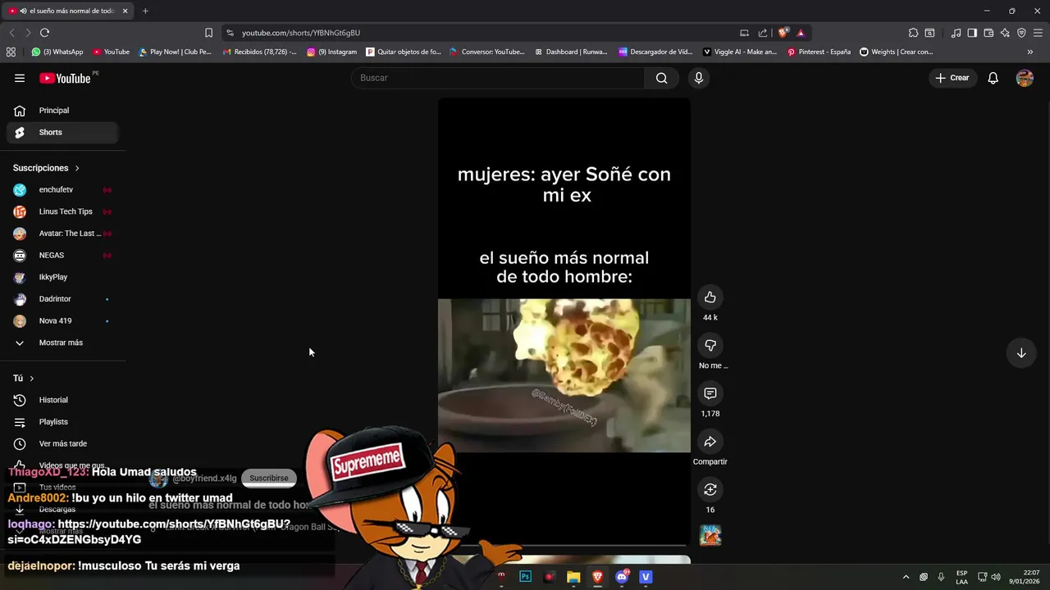1050x590 pixels.
Task: Expand Mostrar más under subscriptions
Action: (x=61, y=343)
